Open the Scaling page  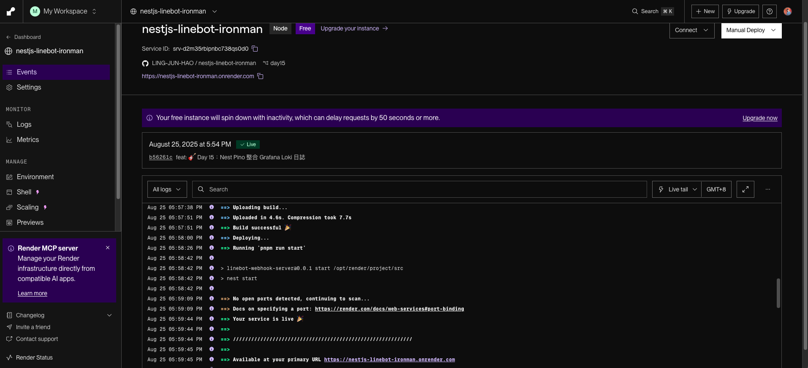point(56,207)
